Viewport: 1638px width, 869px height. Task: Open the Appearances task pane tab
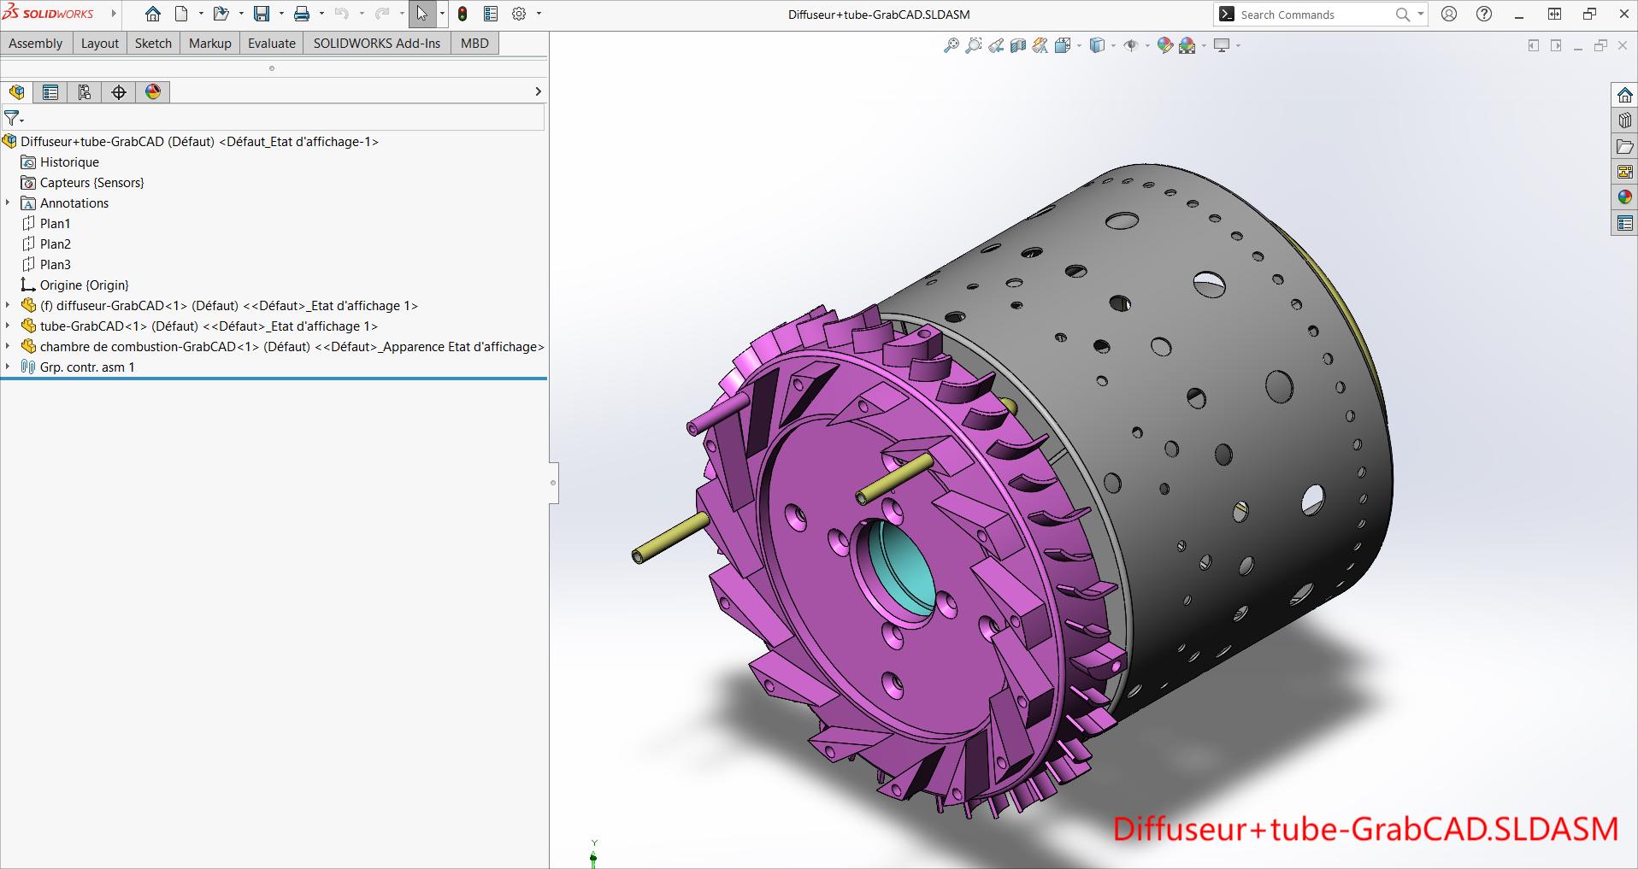pyautogui.click(x=1625, y=197)
